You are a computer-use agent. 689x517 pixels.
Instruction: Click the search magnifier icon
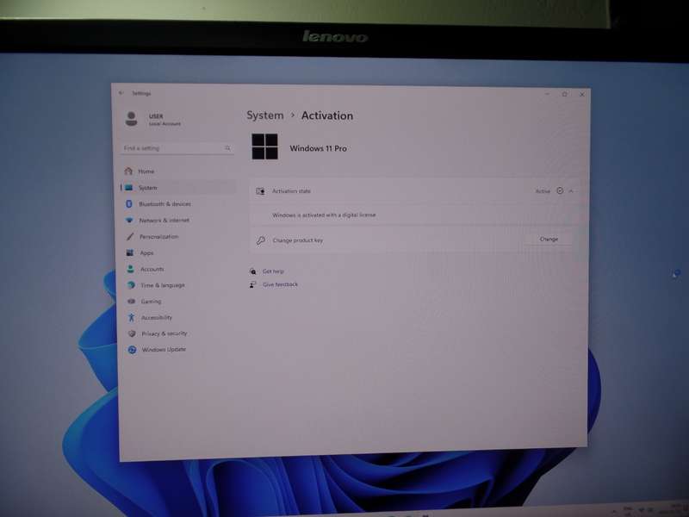point(227,148)
